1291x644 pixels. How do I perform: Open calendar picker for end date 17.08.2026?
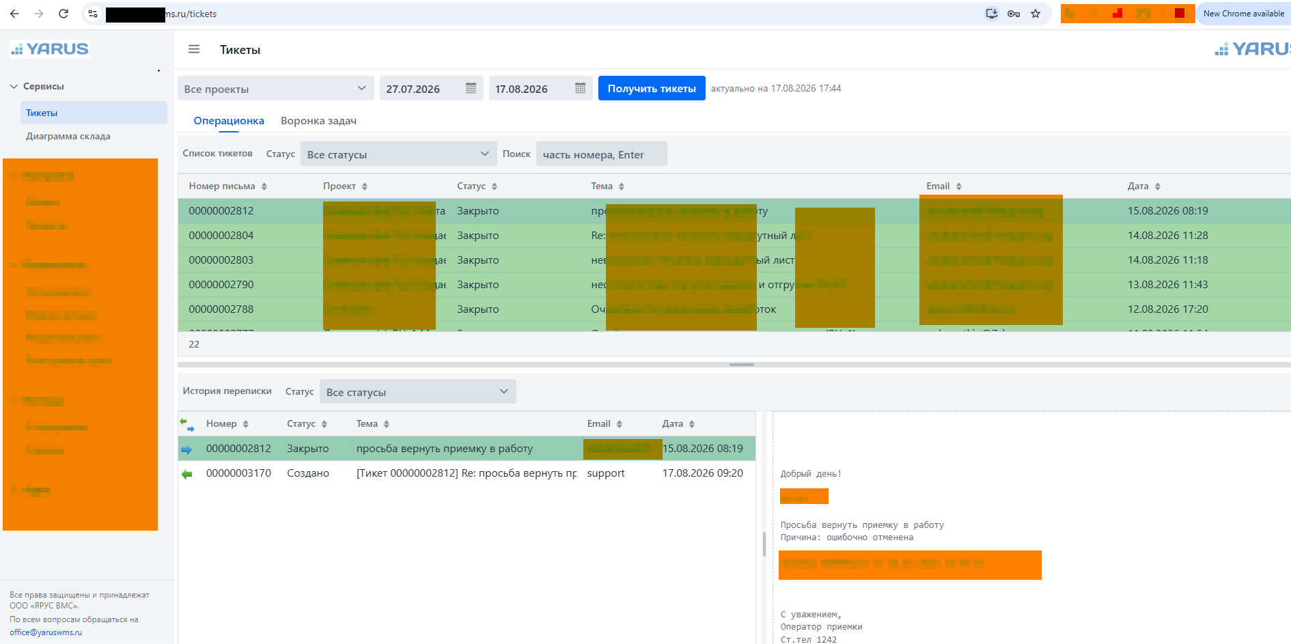[x=580, y=88]
